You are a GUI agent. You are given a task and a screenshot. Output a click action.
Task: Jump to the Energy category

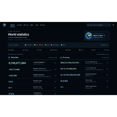68,50
